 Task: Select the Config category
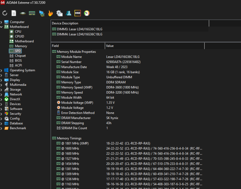pos(14,118)
